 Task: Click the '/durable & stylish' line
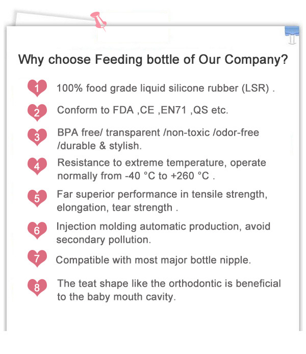[x=99, y=146]
